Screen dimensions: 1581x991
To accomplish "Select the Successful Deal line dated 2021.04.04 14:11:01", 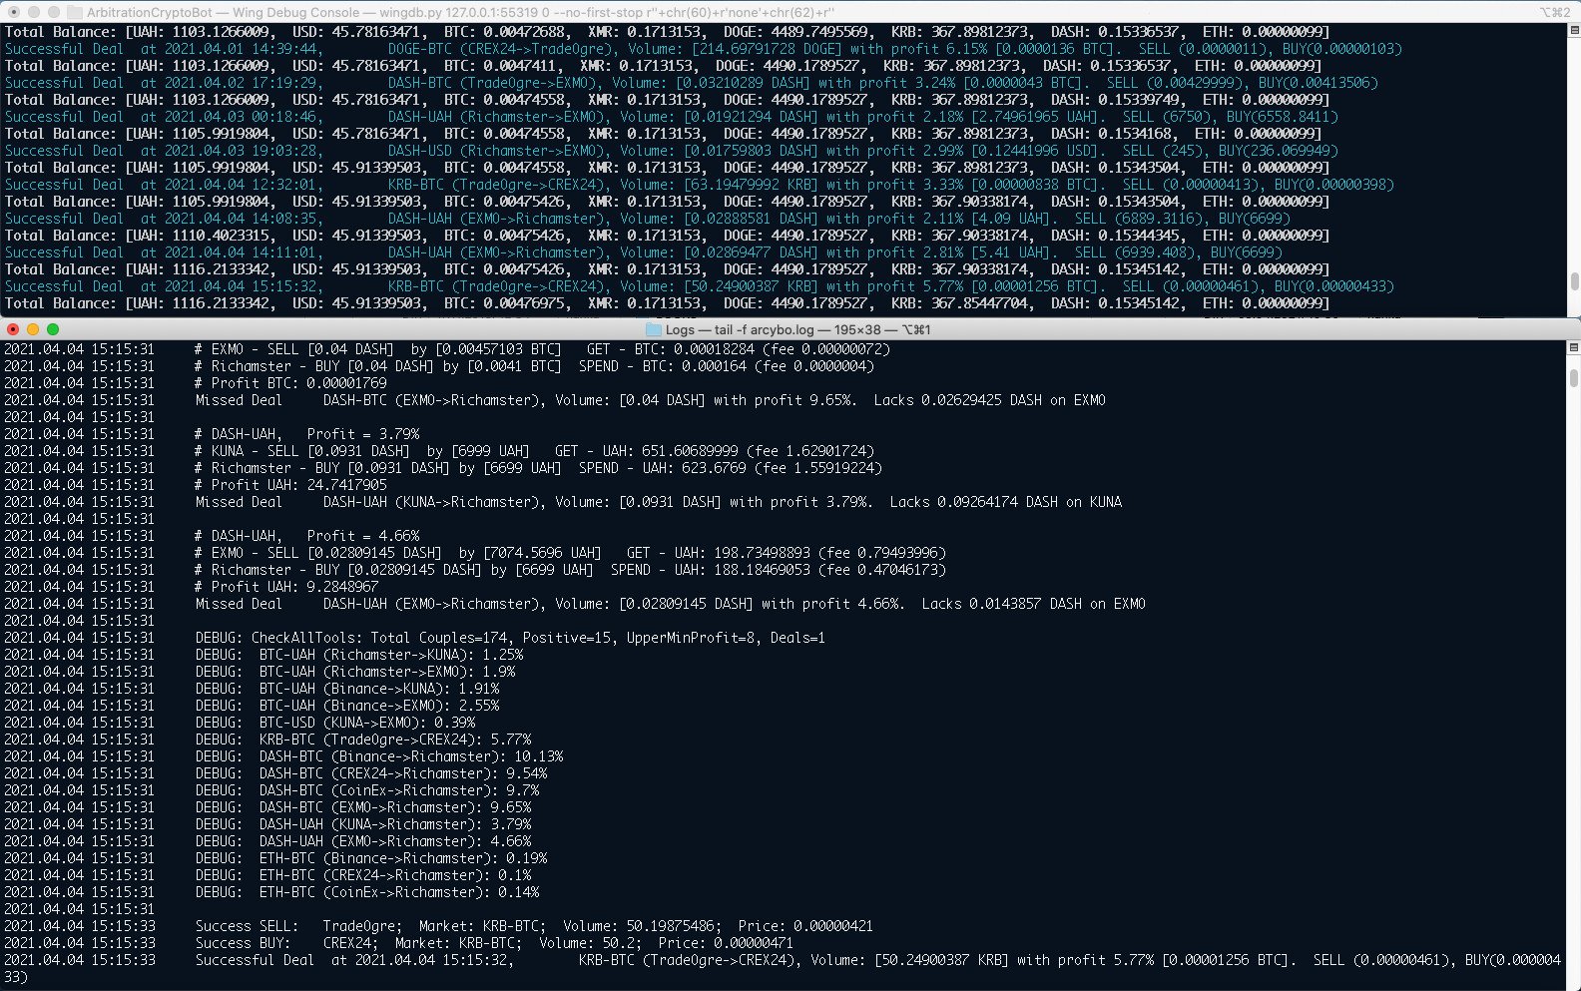I will point(644,252).
